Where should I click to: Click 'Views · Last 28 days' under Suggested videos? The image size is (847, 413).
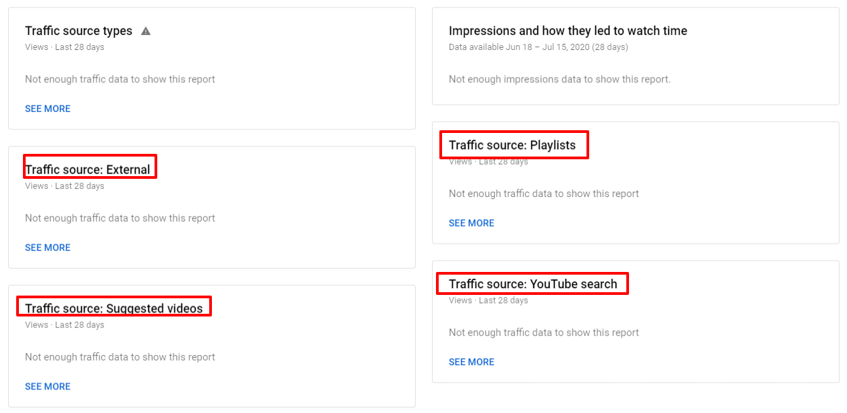[x=65, y=325]
